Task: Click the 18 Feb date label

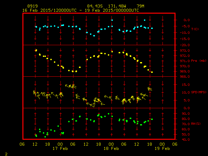Action: click(111, 149)
